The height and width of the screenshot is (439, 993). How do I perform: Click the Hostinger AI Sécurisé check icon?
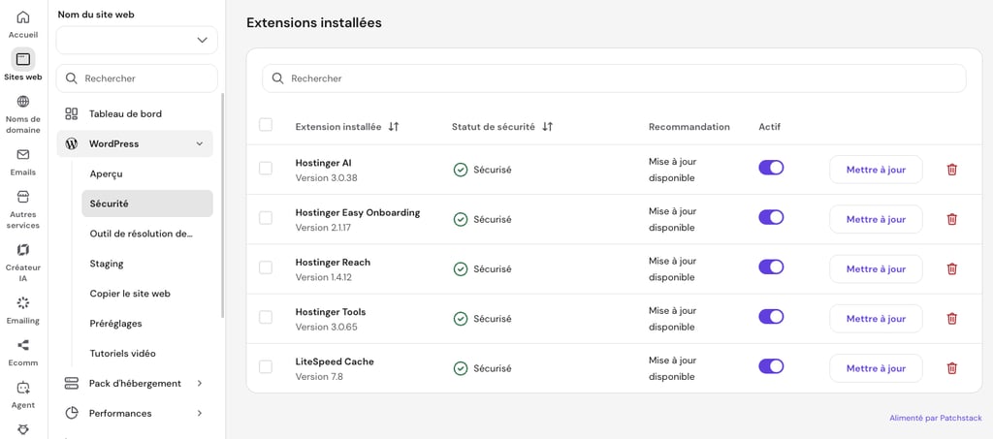coord(461,170)
